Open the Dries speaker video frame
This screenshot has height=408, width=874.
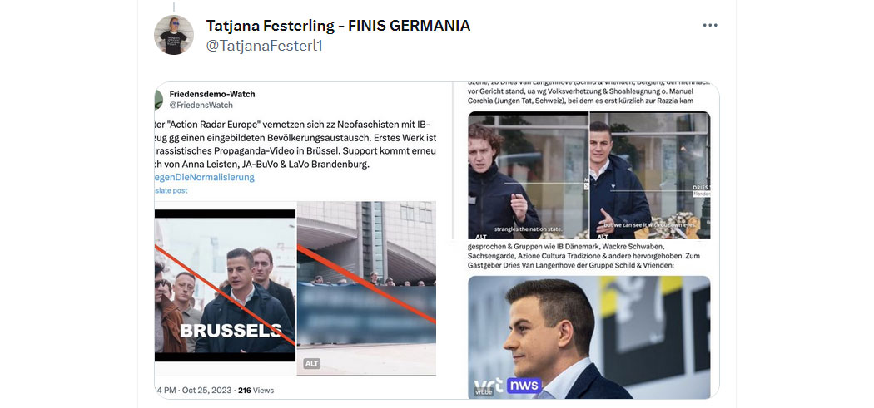pyautogui.click(x=650, y=175)
